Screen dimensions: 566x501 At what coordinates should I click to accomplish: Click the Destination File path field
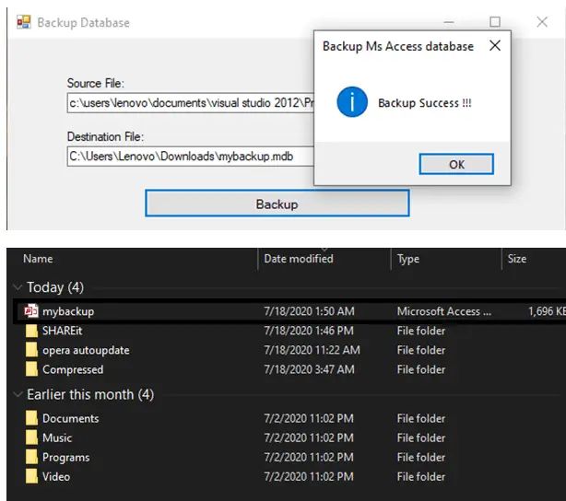[191, 157]
